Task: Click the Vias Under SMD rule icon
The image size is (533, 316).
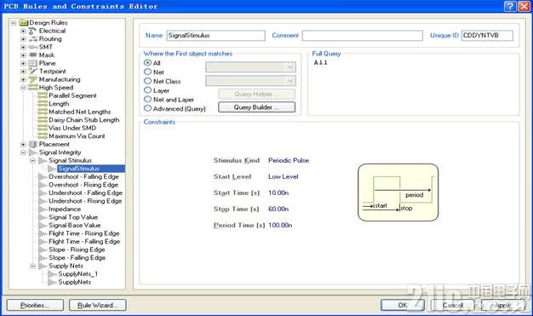Action: click(x=43, y=129)
